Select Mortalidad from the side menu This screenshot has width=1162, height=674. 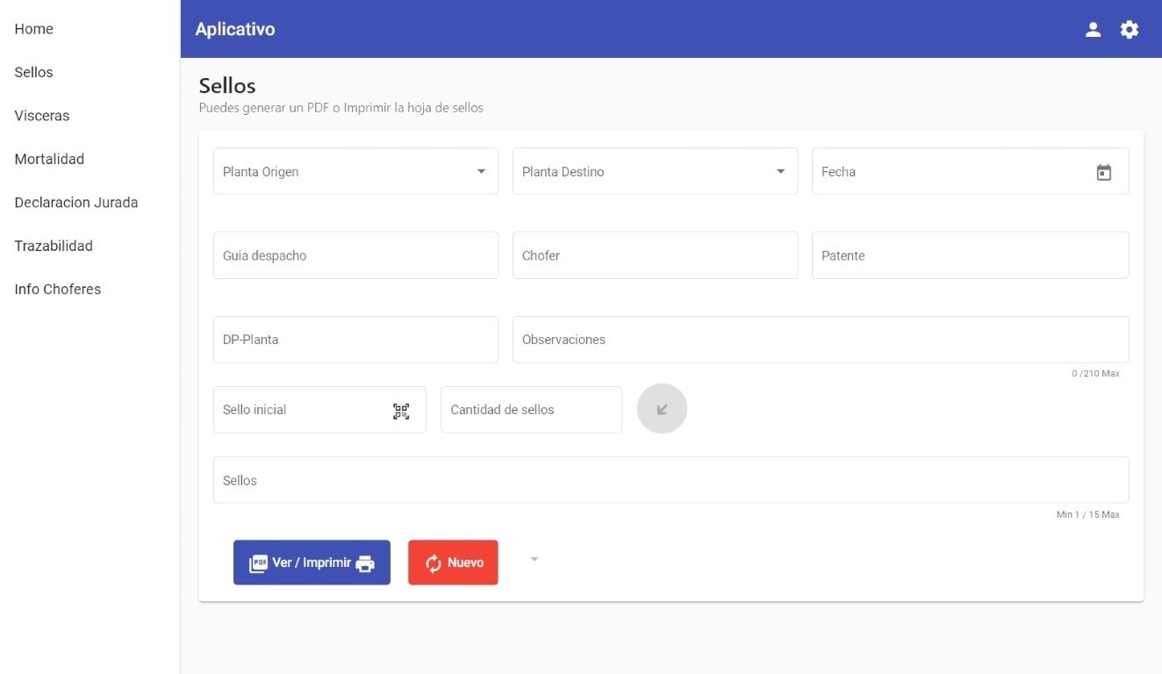pos(49,159)
